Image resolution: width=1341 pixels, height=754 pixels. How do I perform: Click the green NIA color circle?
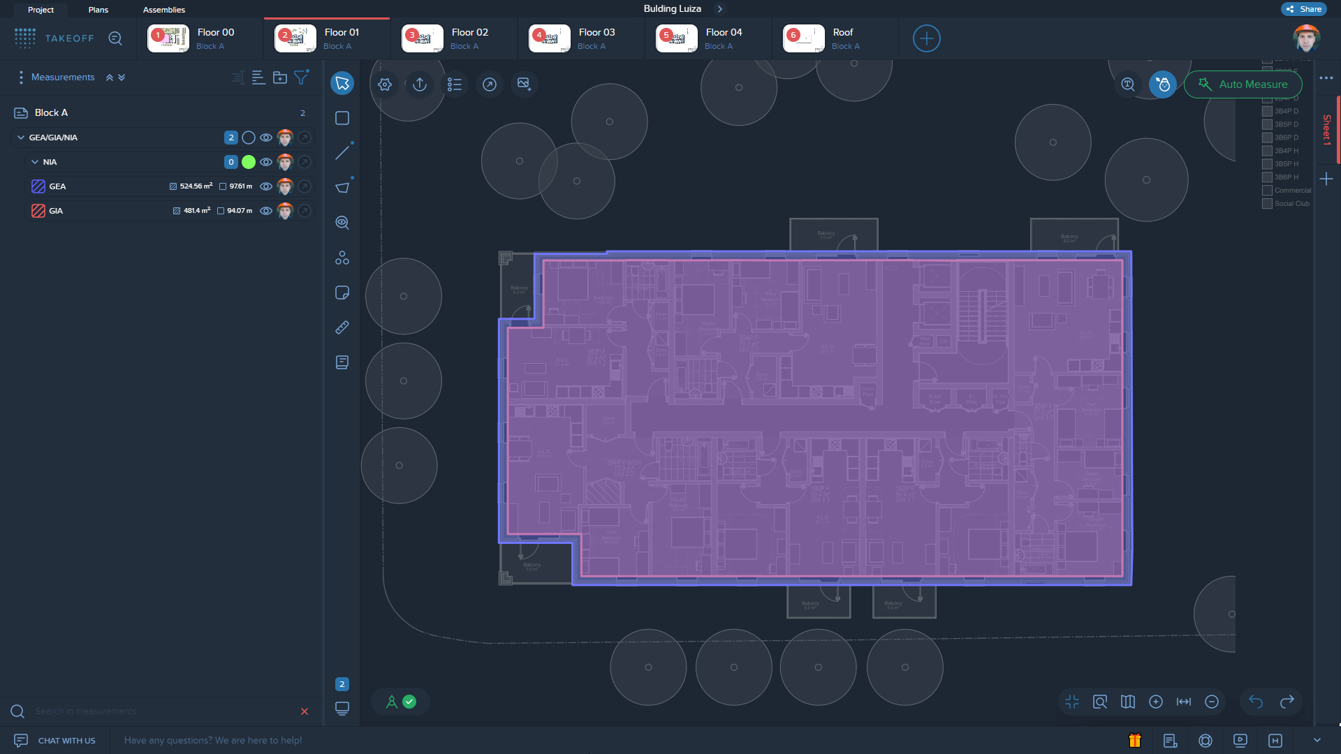(x=249, y=162)
